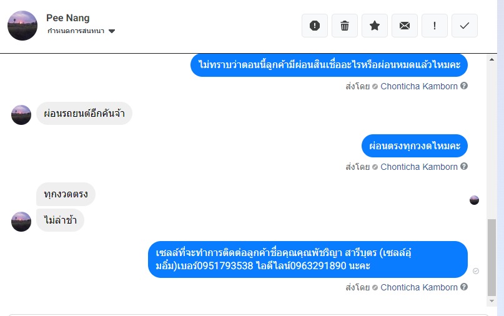Image resolution: width=504 pixels, height=316 pixels.
Task: Open the กำหนดการสนทนา dropdown
Action: tap(112, 31)
